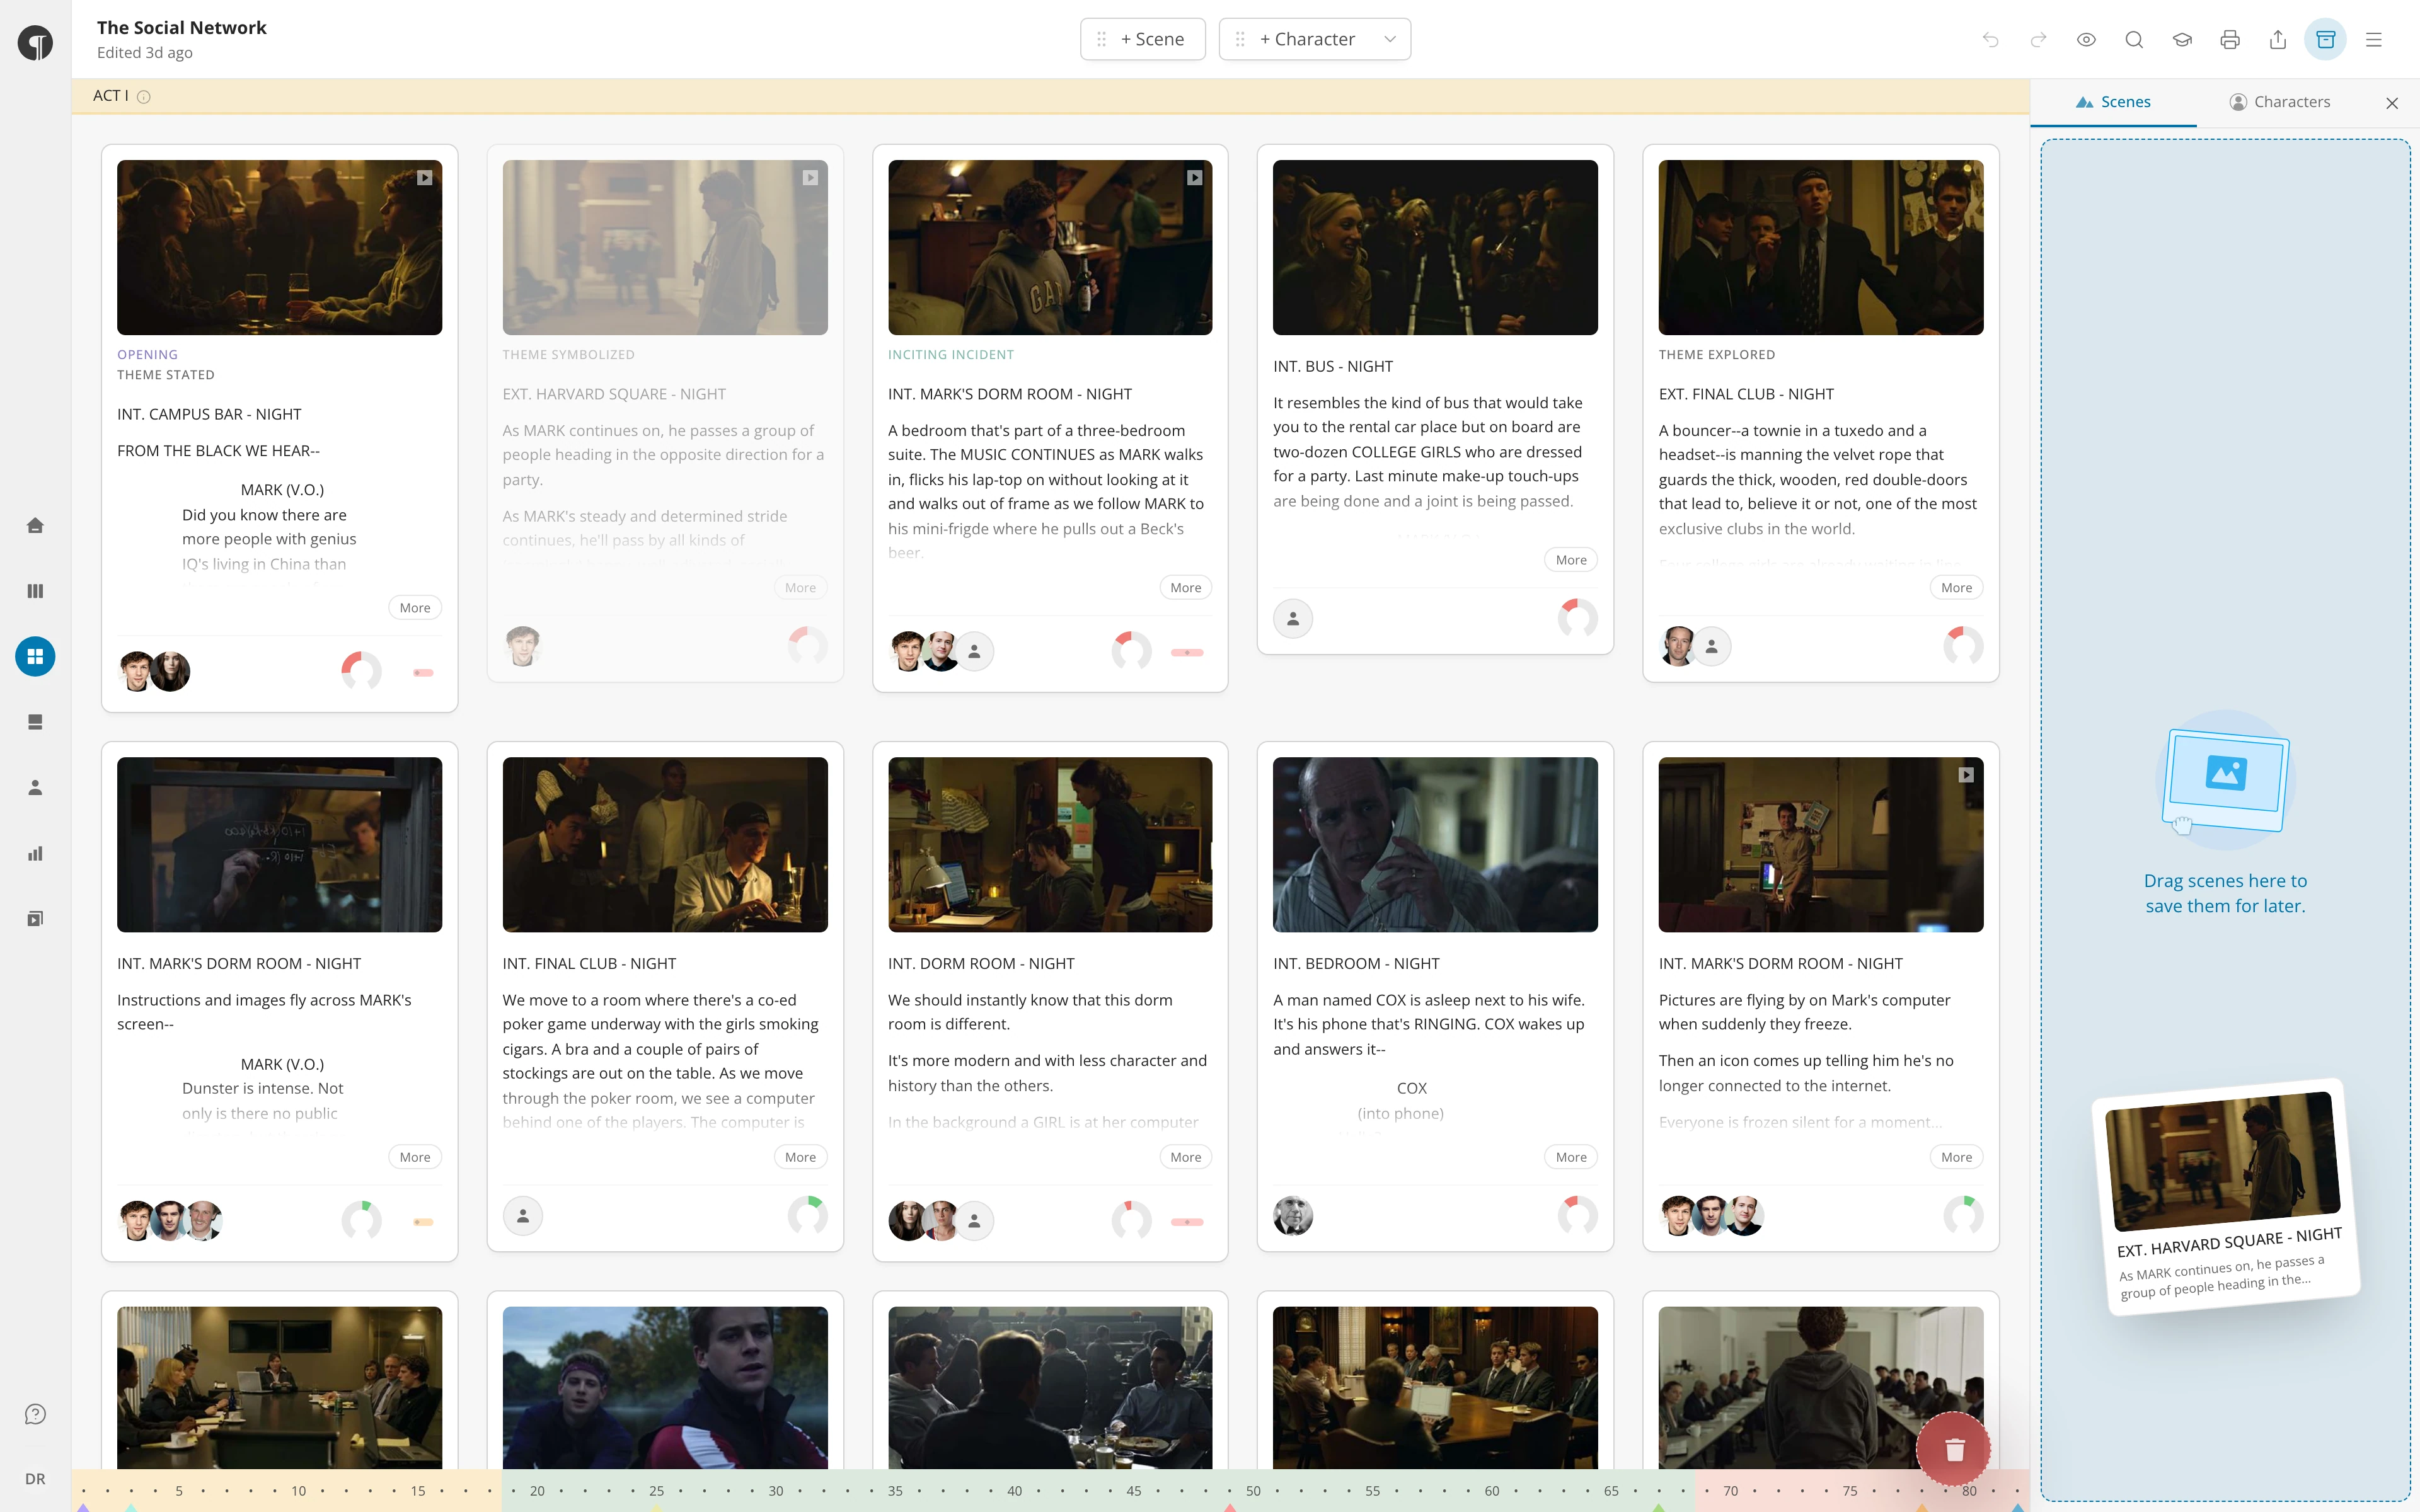The image size is (2420, 1512).
Task: Open the columns view sidebar icon
Action: 35,591
